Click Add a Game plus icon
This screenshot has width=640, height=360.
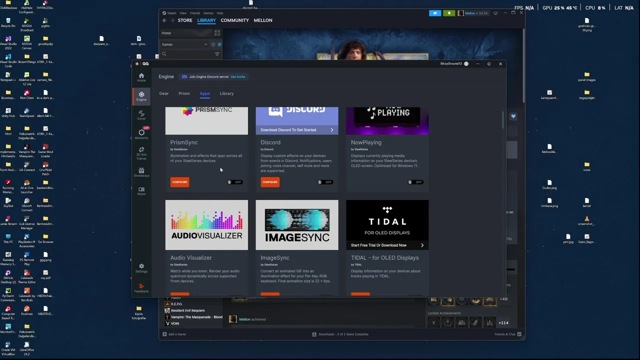coord(164,334)
